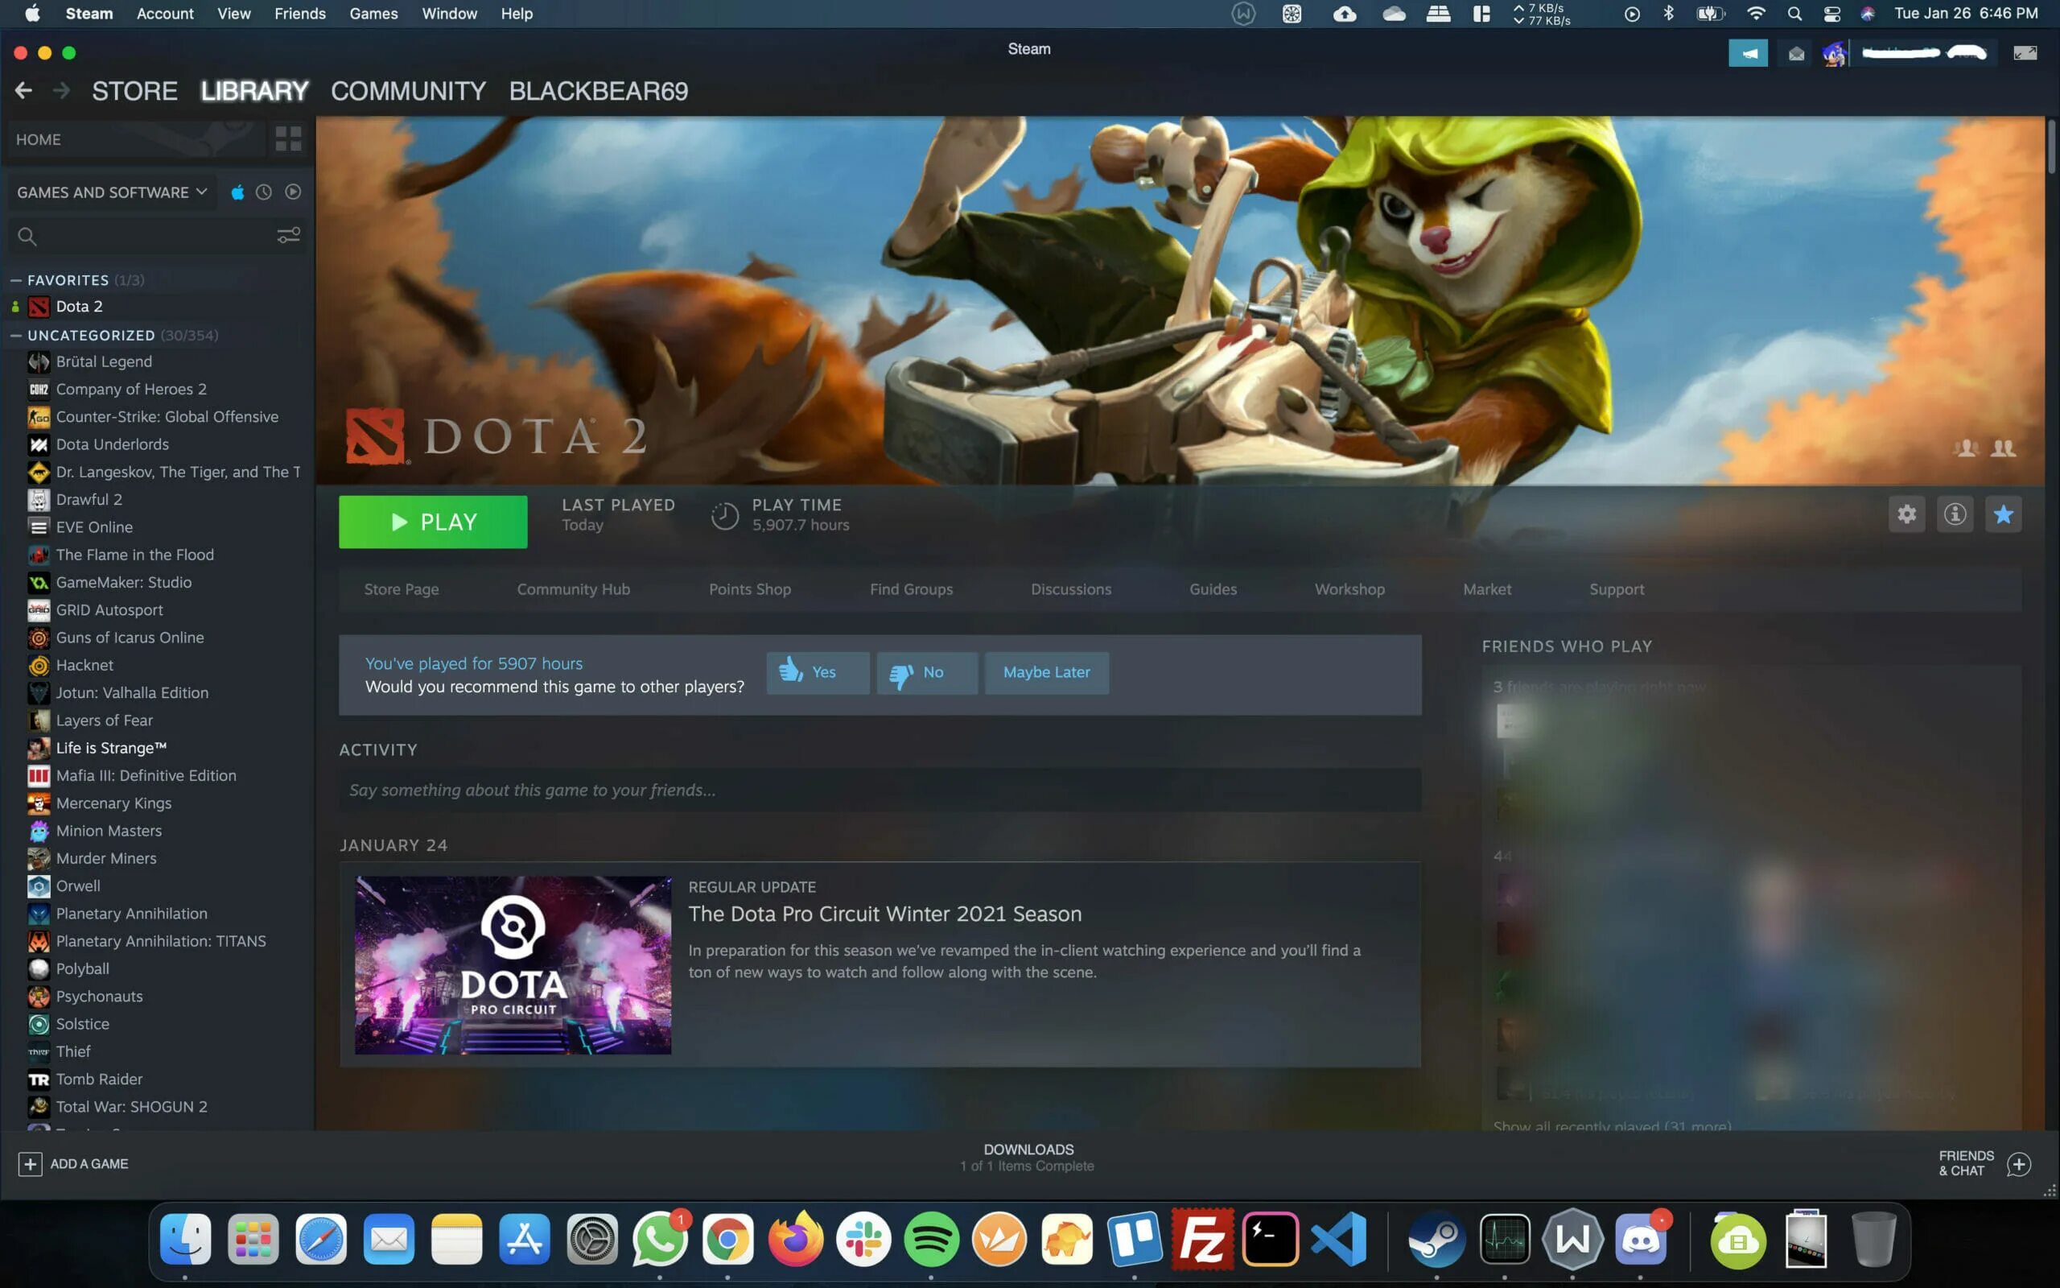Choose Maybe Later on recommendation prompt
2060x1288 pixels.
pos(1046,672)
